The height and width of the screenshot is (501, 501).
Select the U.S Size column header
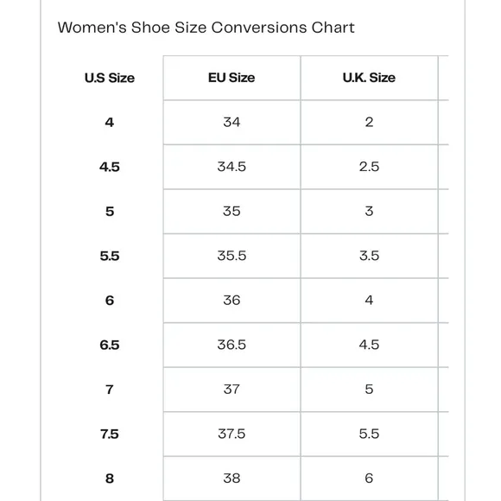pyautogui.click(x=110, y=78)
